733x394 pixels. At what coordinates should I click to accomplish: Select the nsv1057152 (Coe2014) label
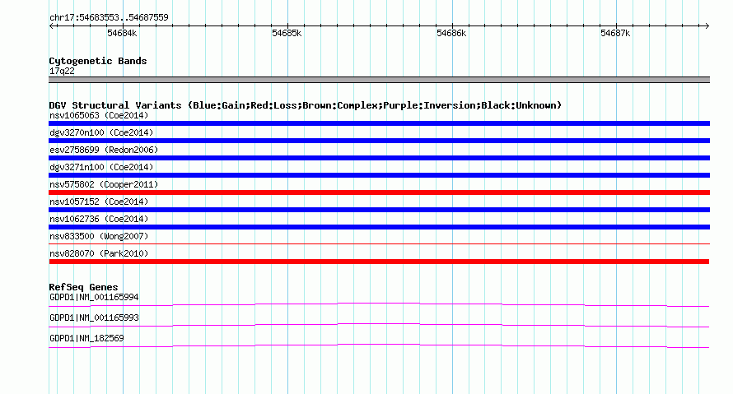pos(99,202)
